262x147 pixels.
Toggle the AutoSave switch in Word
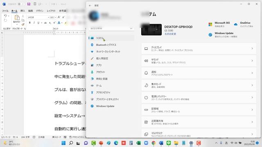(x=21, y=4)
